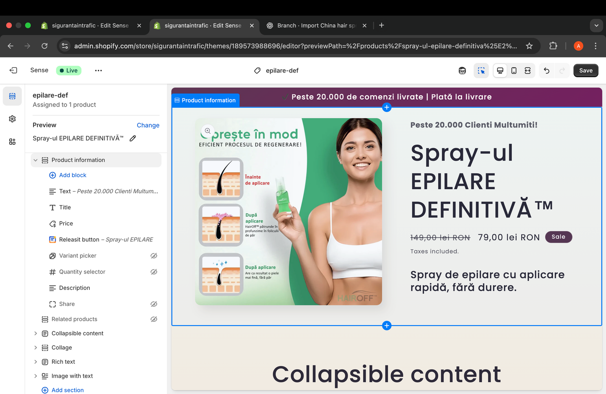This screenshot has width=606, height=394.
Task: Unhide the Related products section
Action: click(x=154, y=319)
